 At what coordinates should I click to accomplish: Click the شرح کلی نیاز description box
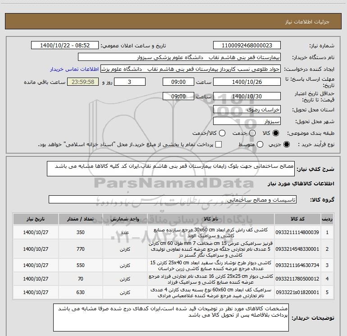click(171, 169)
